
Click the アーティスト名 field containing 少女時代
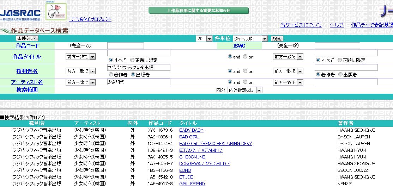point(139,82)
